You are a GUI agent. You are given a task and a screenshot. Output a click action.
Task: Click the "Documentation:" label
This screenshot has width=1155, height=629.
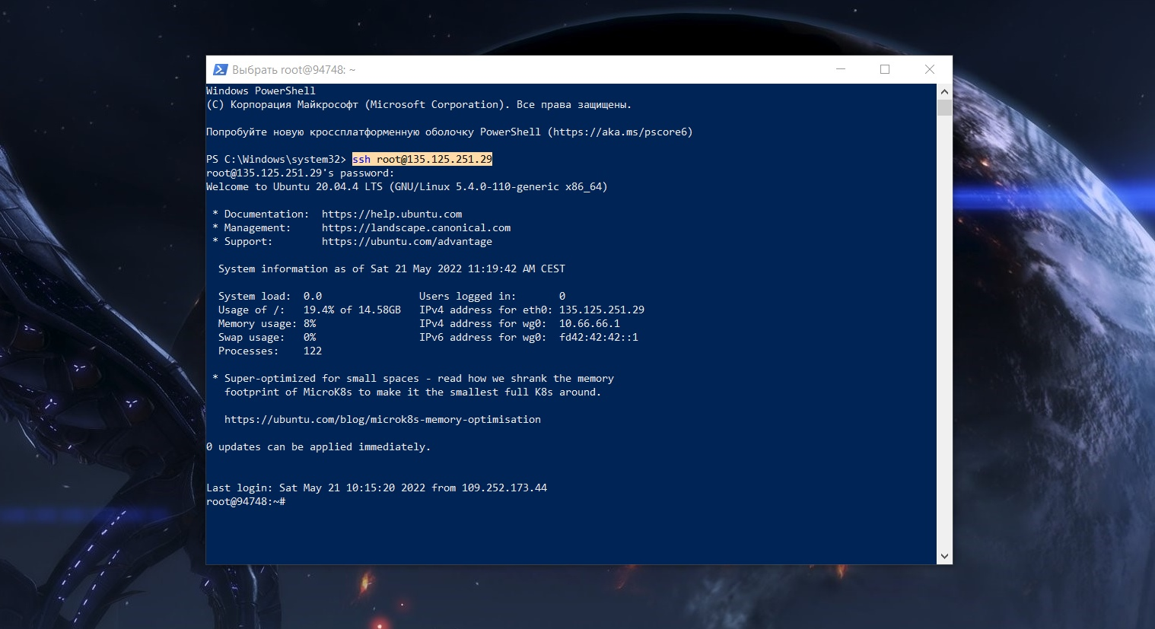[x=267, y=214]
